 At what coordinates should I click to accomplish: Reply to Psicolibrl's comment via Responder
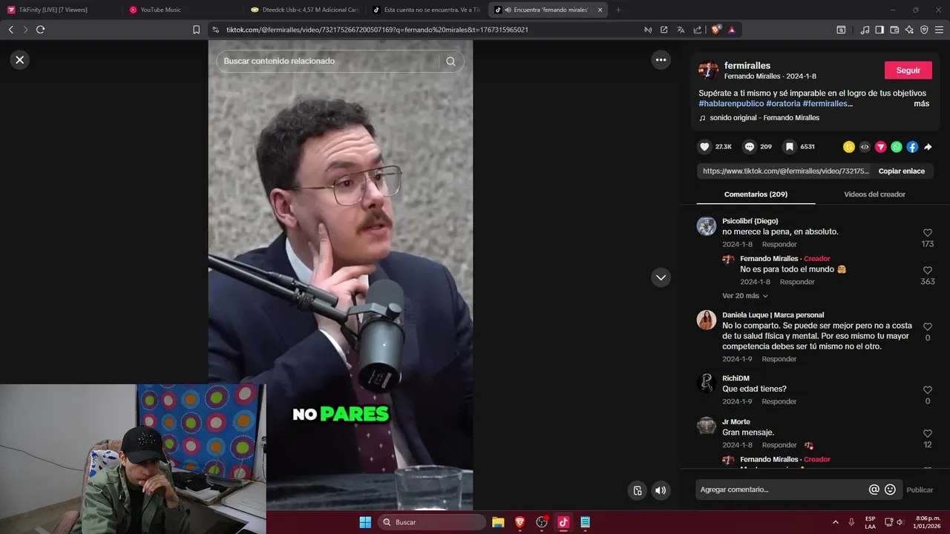(779, 244)
